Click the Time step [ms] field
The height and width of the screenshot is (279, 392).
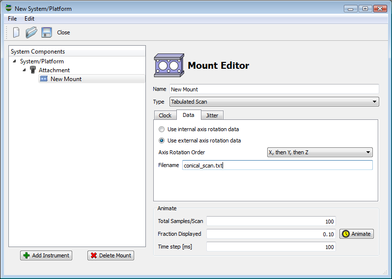(x=271, y=247)
